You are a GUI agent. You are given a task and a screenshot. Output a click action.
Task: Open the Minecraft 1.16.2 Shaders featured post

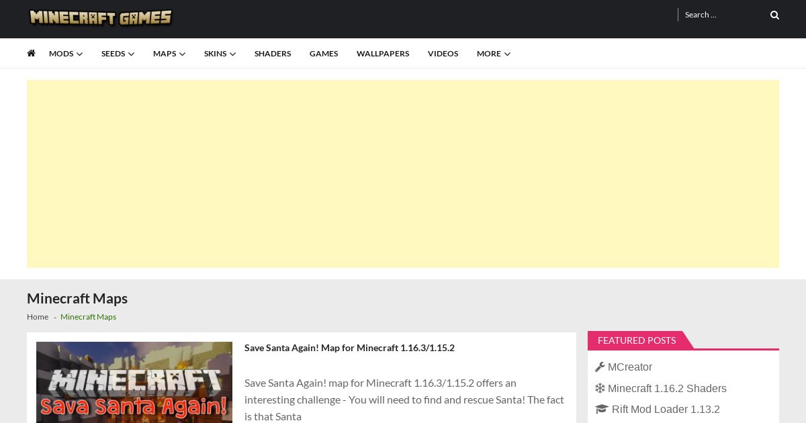coord(667,388)
